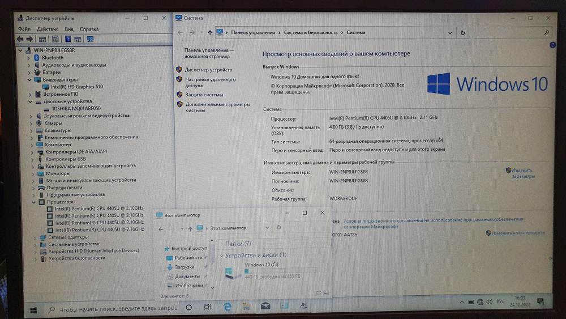
Task: Collapse the Видеоадаптеры category
Action: click(x=29, y=79)
